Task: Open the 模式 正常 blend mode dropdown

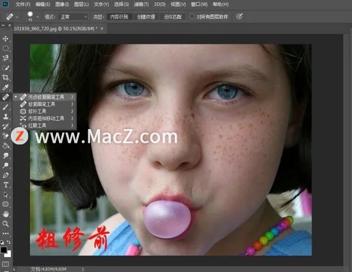Action: 73,17
